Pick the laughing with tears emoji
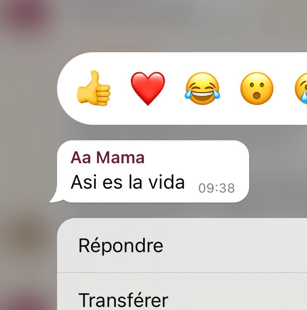The width and height of the screenshot is (307, 310). 202,89
